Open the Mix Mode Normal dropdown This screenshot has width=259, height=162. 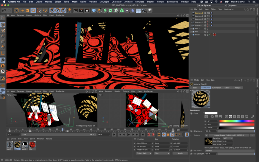point(229,151)
